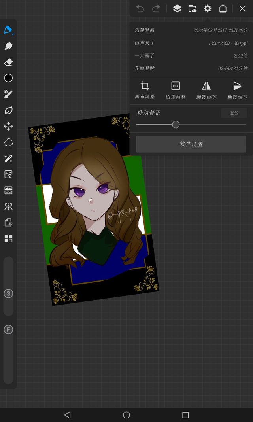Open the 3D model tool
Image resolution: width=253 pixels, height=422 pixels.
coord(8,222)
